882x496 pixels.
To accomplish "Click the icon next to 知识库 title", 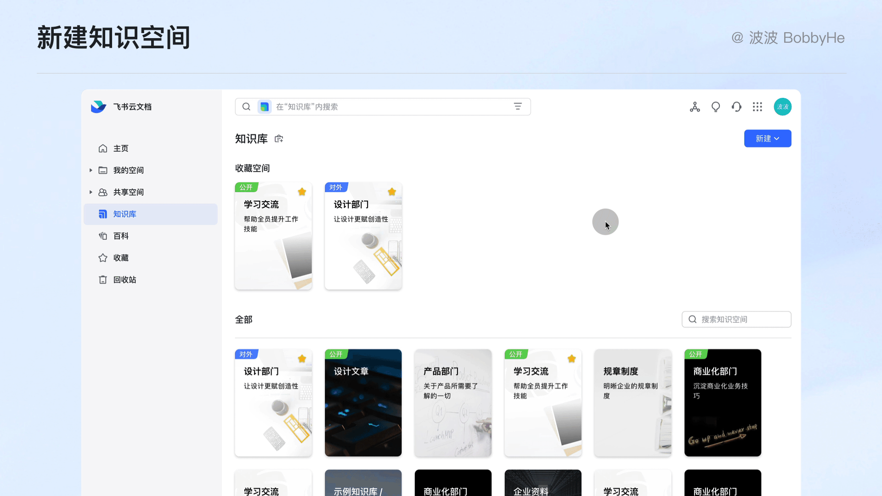I will click(279, 139).
